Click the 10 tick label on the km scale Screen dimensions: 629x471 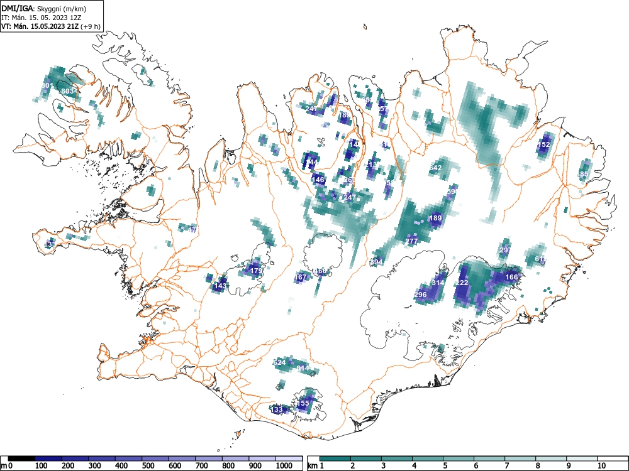(x=601, y=466)
